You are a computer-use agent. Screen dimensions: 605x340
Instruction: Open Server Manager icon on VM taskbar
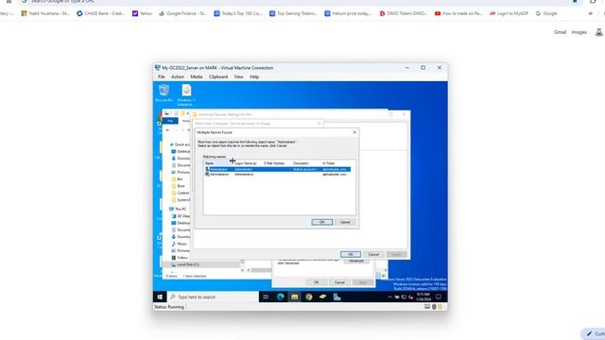[x=337, y=297]
